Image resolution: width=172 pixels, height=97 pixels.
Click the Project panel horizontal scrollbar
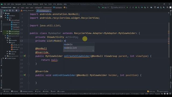(6, 89)
